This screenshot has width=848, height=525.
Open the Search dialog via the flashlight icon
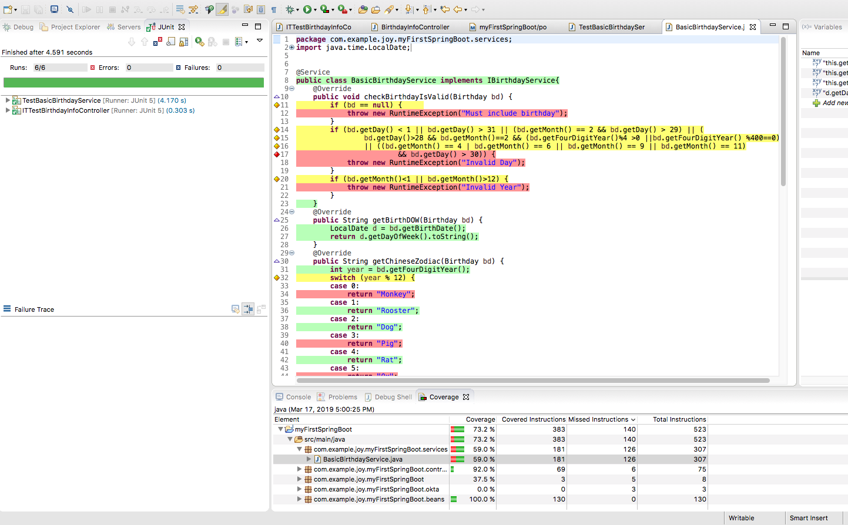point(390,9)
